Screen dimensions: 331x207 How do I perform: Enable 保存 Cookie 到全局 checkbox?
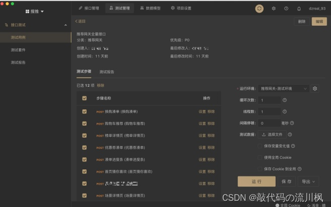[260, 169]
